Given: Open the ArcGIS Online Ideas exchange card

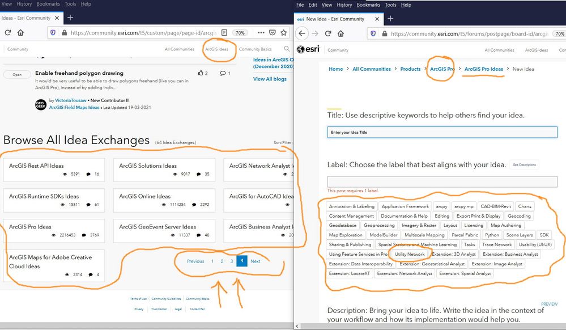Looking at the screenshot, I should coord(164,200).
